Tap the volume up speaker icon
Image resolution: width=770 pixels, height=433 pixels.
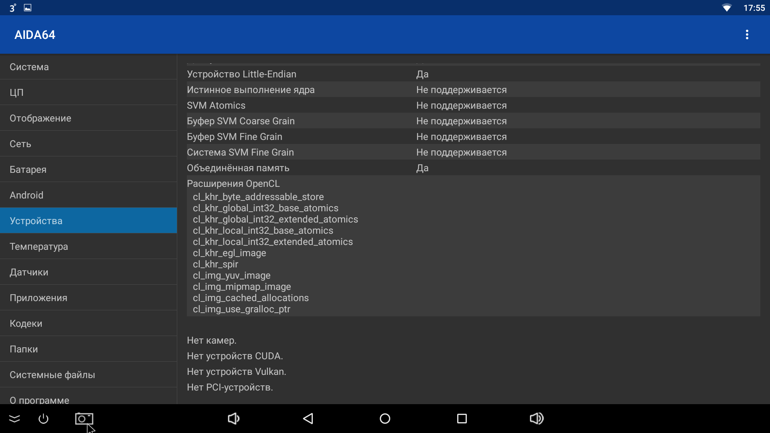[x=537, y=419]
